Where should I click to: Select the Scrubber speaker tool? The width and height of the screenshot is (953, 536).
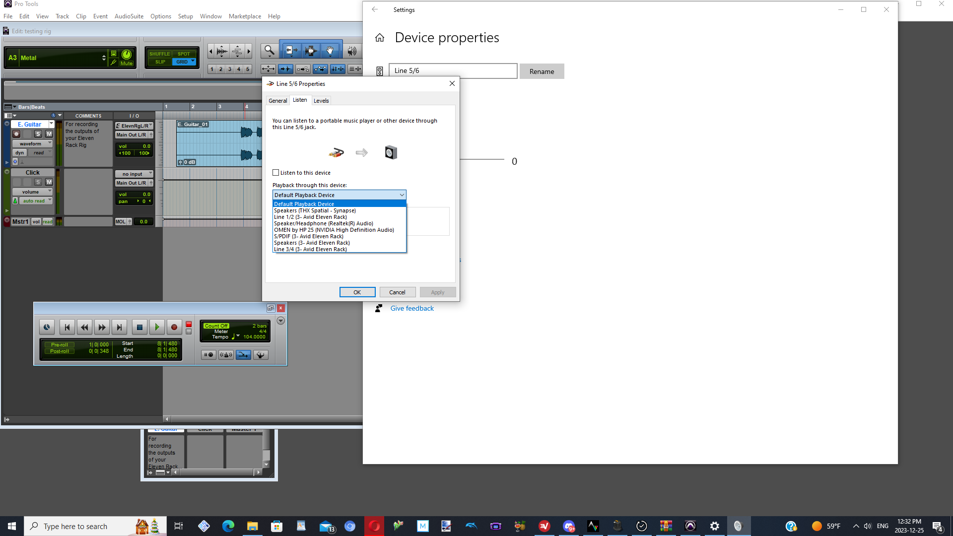[352, 51]
